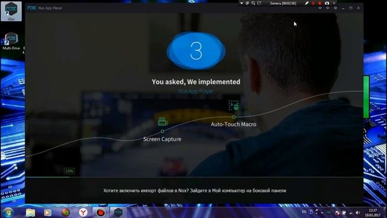
Task: Take a snapshot with recorder camera icon
Action: [x=327, y=3]
